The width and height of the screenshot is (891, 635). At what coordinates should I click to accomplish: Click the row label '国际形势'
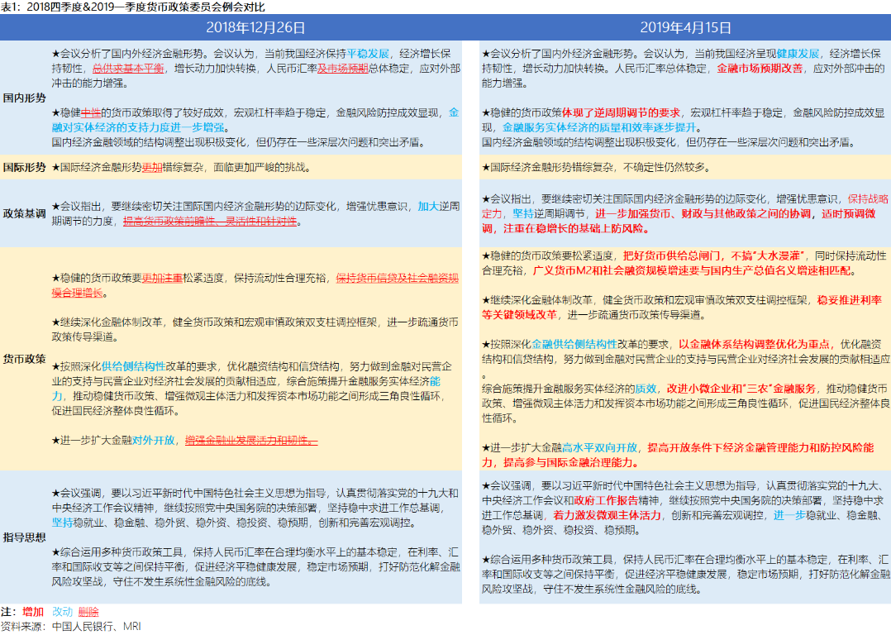pyautogui.click(x=25, y=167)
